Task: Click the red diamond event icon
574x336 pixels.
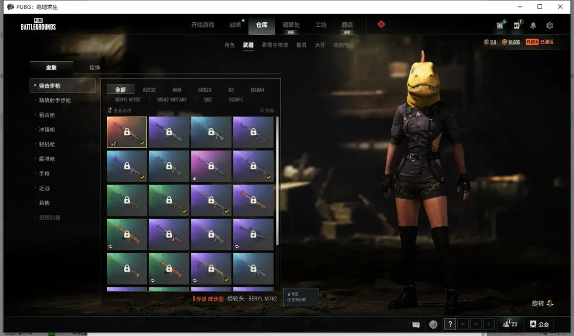Action: pos(381,24)
